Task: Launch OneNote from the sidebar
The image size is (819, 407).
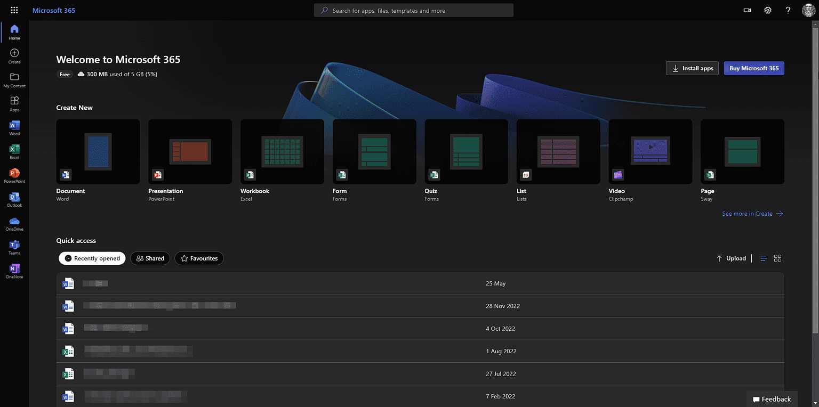Action: (14, 271)
